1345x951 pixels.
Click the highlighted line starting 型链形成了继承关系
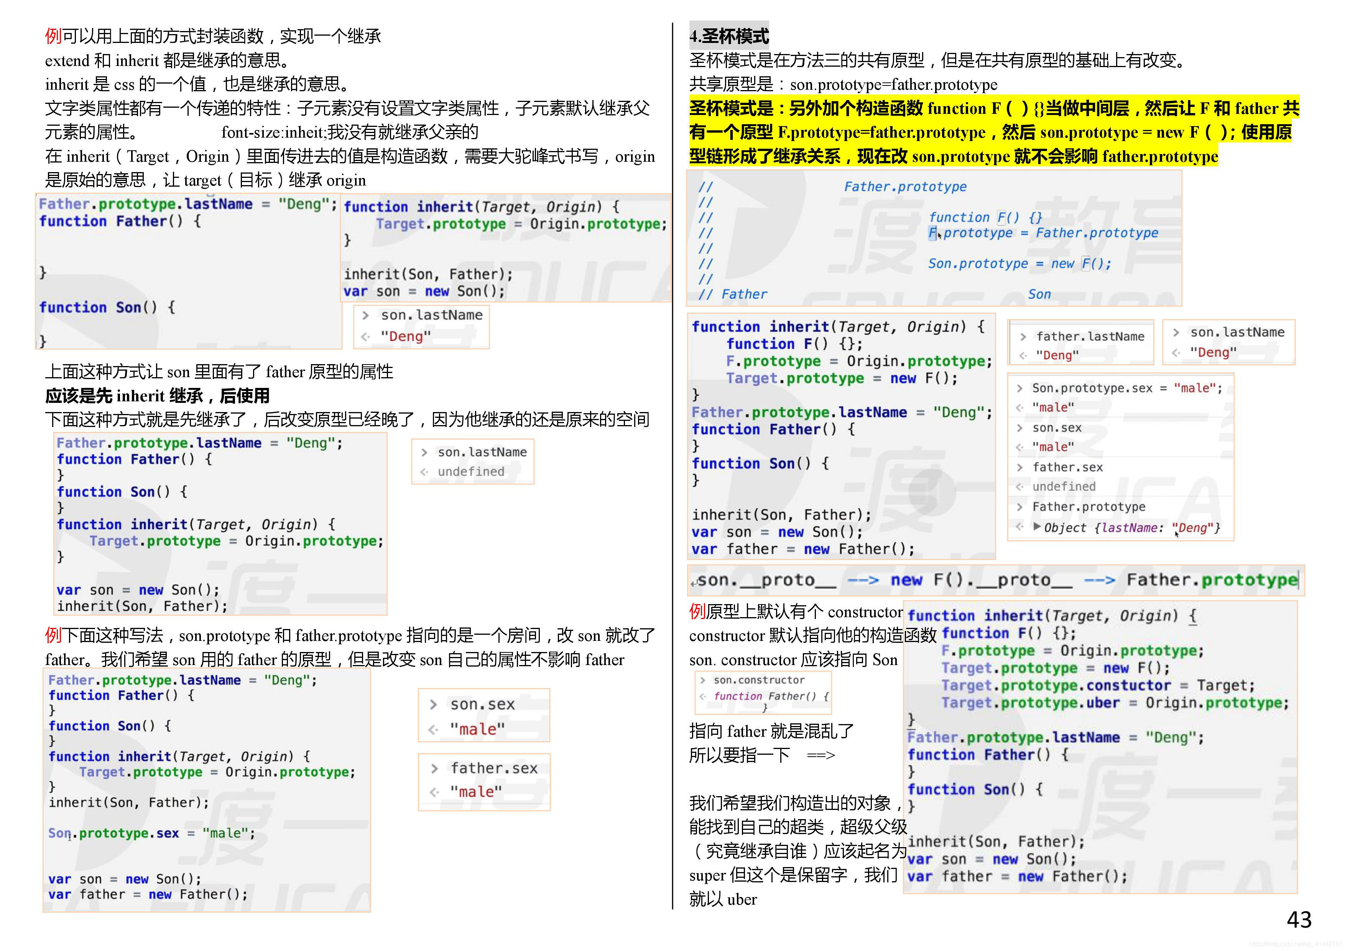point(954,156)
